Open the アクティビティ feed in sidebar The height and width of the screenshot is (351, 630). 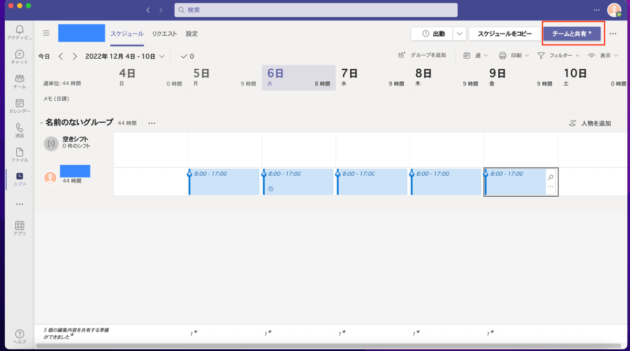click(19, 32)
